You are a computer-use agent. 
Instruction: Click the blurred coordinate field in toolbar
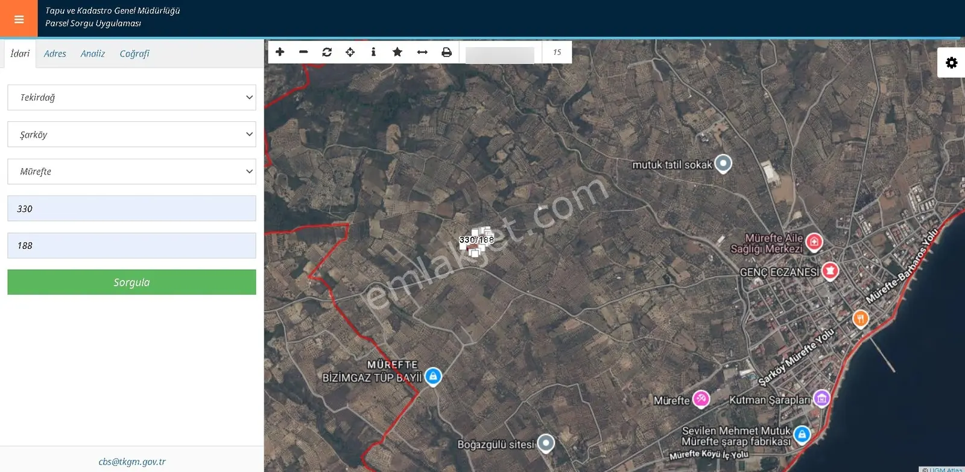click(500, 55)
